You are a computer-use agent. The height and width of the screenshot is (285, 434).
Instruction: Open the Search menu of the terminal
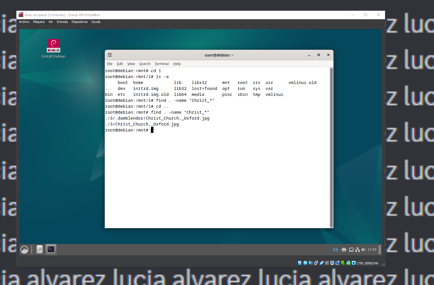145,64
